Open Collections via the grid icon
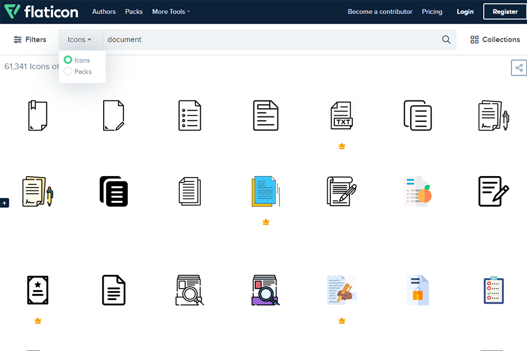The width and height of the screenshot is (527, 351). (474, 39)
